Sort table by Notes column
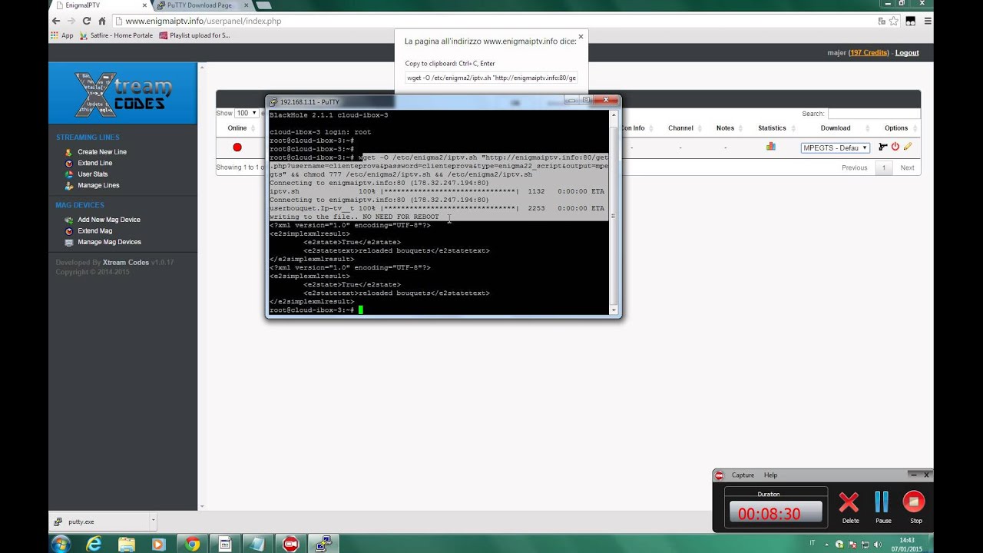This screenshot has height=553, width=983. pos(725,128)
